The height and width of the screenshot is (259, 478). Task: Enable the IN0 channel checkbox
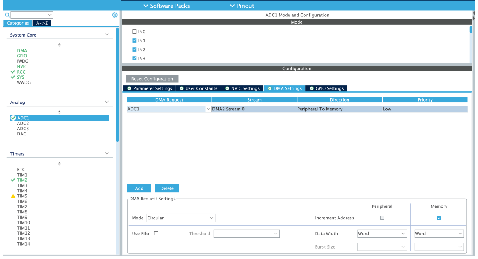(134, 32)
